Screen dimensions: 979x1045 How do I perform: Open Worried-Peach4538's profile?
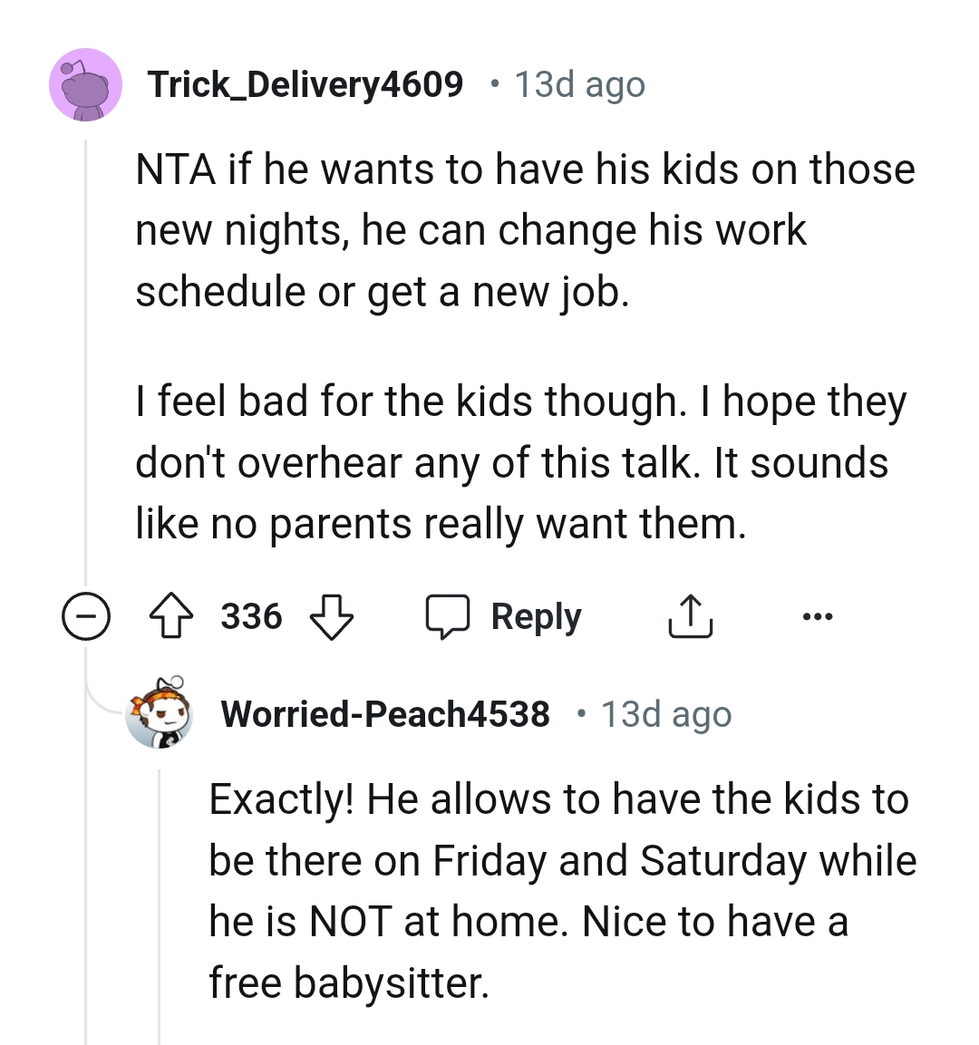tap(386, 714)
